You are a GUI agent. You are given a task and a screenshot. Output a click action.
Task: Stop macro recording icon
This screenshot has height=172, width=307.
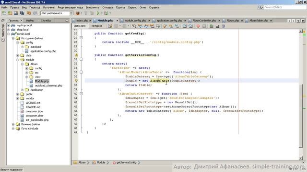204,26
